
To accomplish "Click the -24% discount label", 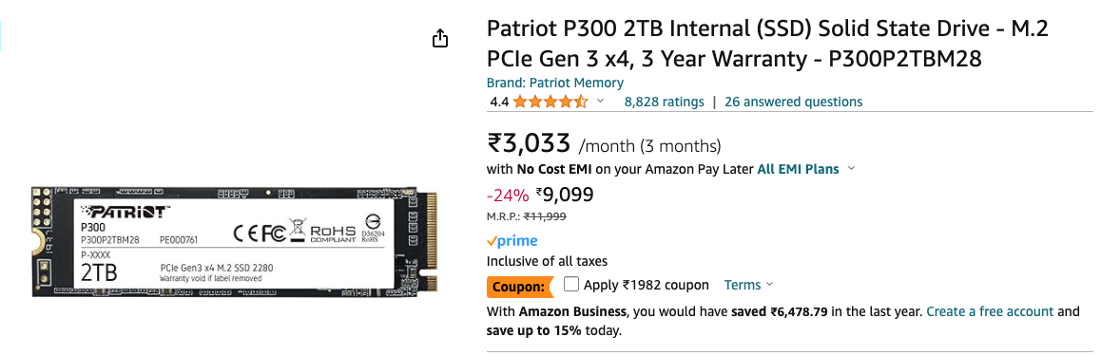I will [x=508, y=195].
